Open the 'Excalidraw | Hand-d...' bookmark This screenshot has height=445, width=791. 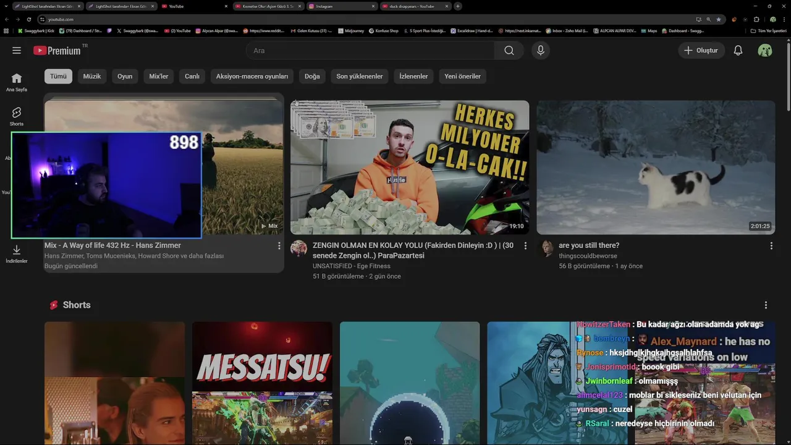(472, 30)
